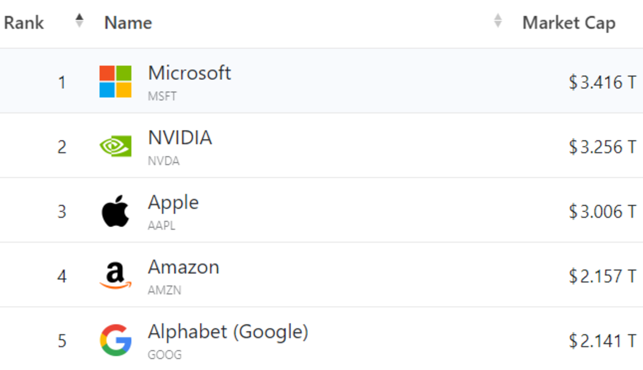643x370 pixels.
Task: Open the Microsoft company link
Action: click(189, 73)
